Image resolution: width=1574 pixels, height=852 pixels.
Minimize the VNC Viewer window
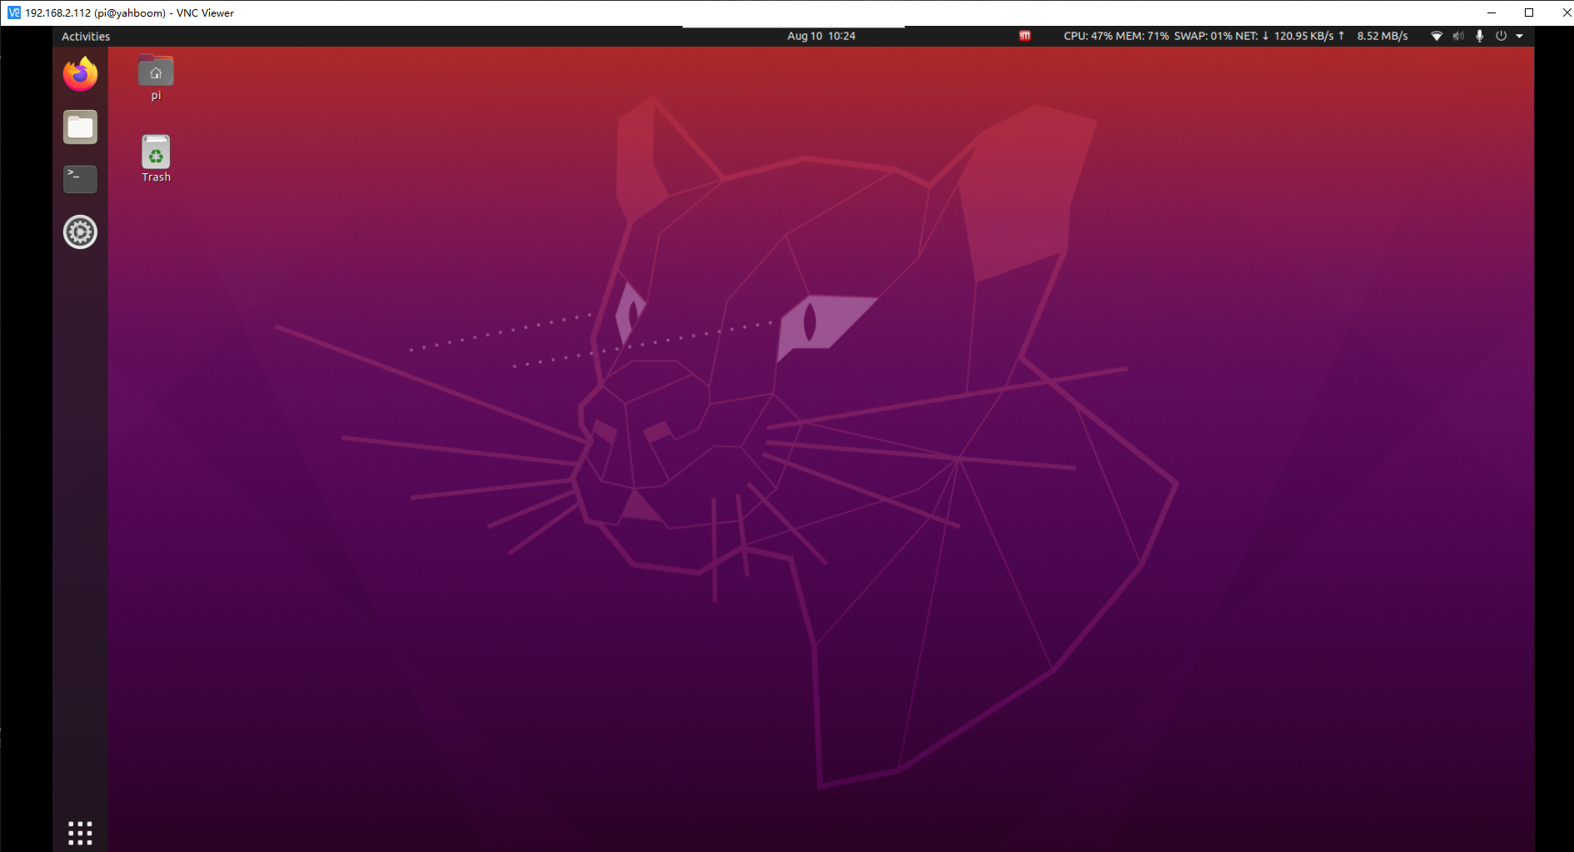pyautogui.click(x=1492, y=12)
